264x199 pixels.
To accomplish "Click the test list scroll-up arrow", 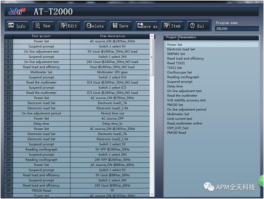I will (x=152, y=36).
